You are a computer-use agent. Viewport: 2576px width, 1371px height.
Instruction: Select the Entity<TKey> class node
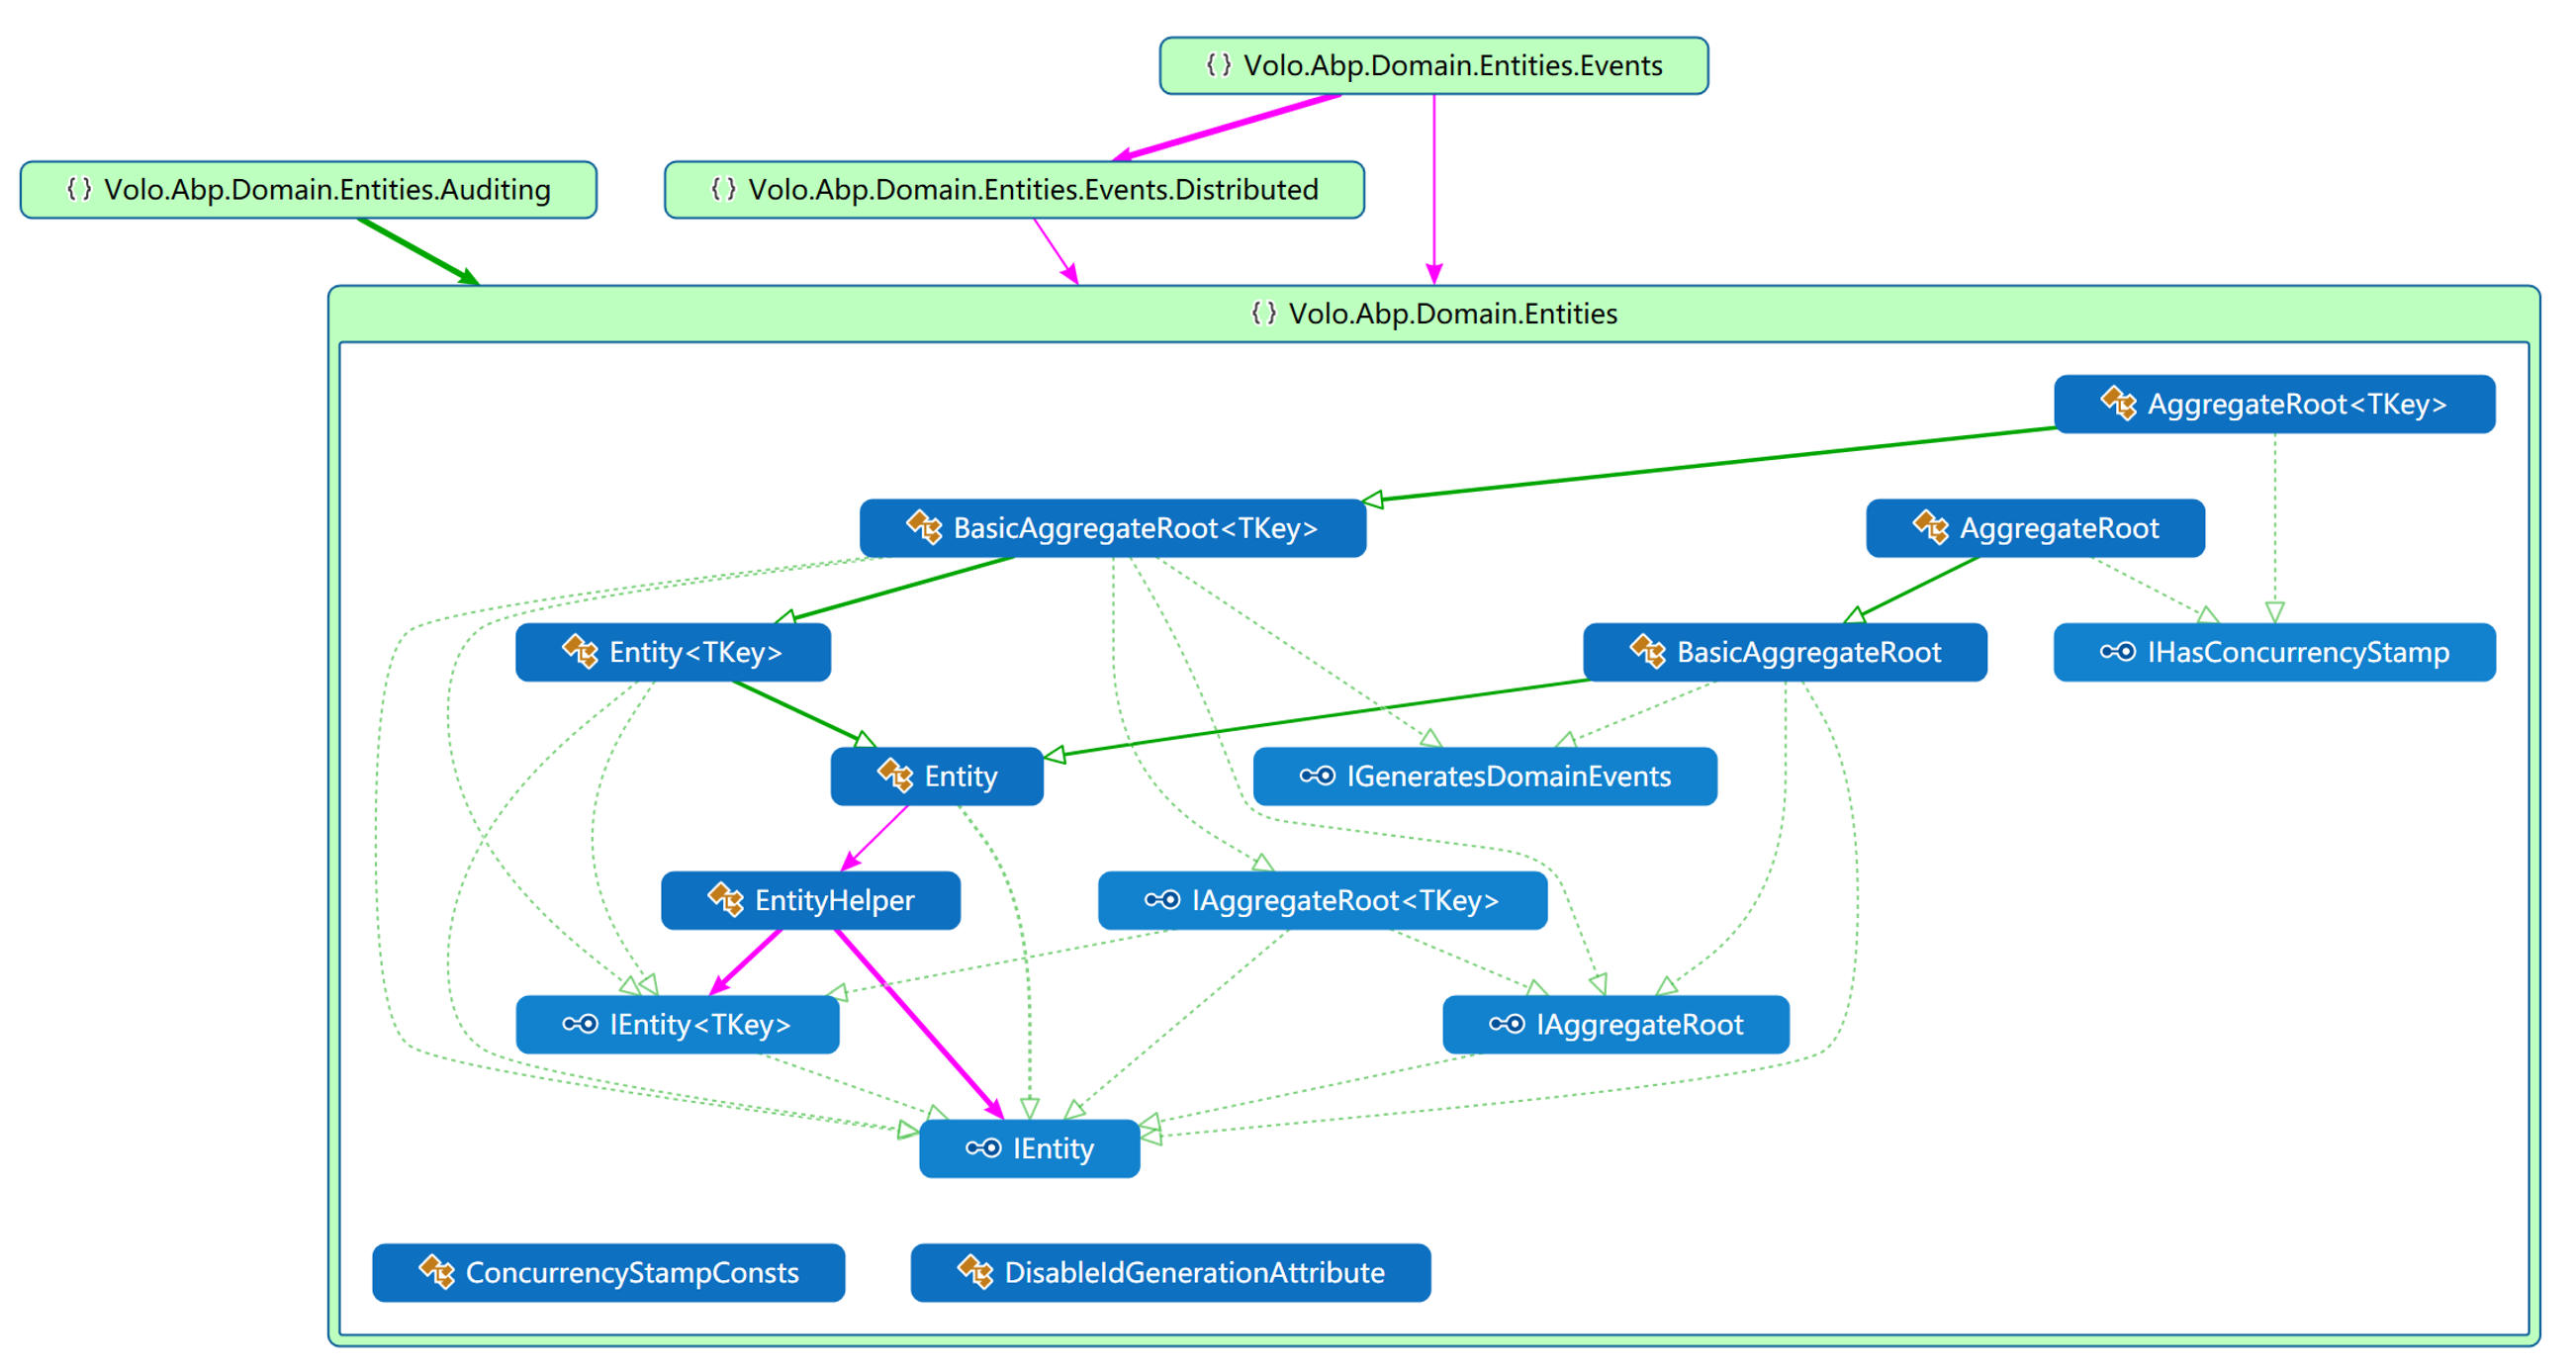tap(694, 652)
